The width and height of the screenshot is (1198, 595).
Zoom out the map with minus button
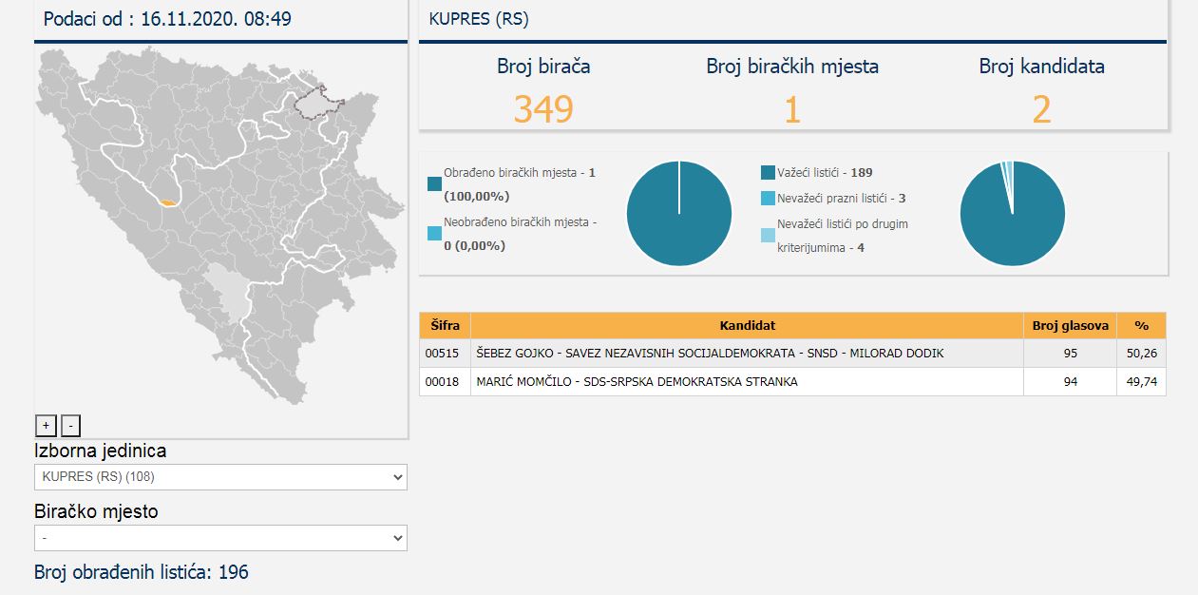(70, 426)
